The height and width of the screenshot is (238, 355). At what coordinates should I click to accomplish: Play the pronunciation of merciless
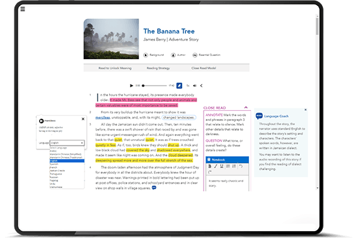pos(41,121)
